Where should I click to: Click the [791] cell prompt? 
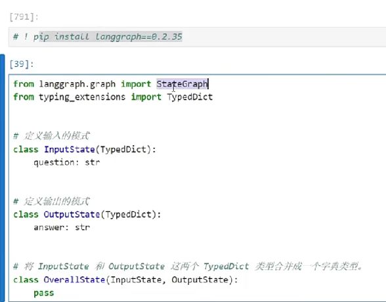tap(24, 17)
